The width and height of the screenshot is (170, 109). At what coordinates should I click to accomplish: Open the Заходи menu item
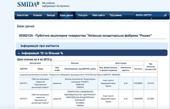pyautogui.click(x=51, y=15)
